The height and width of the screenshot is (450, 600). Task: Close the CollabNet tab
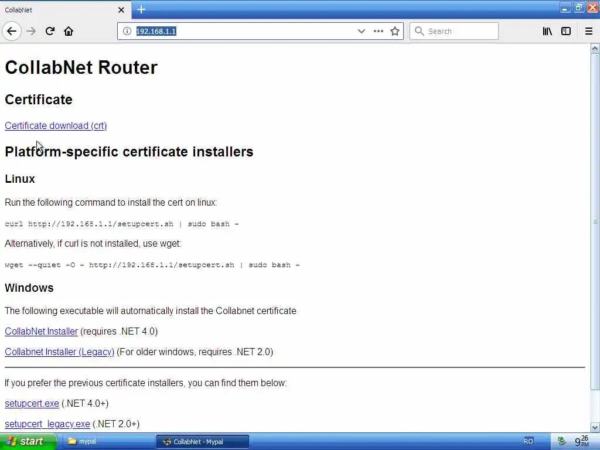(121, 10)
